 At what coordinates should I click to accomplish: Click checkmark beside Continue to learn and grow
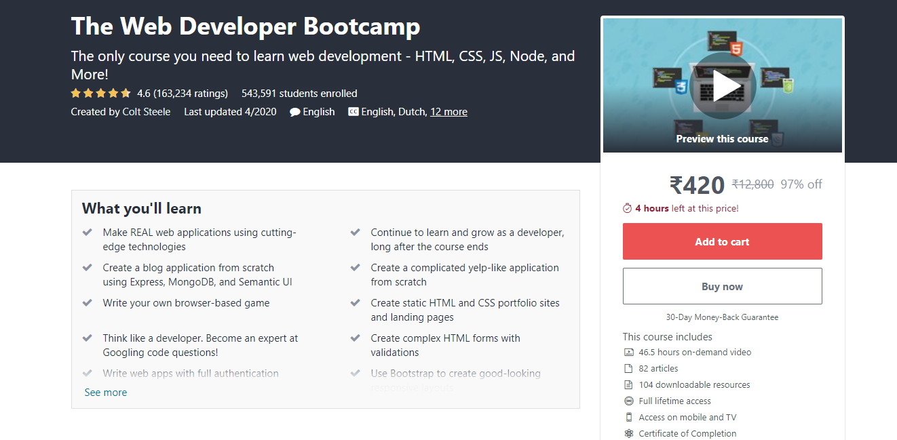pyautogui.click(x=356, y=232)
